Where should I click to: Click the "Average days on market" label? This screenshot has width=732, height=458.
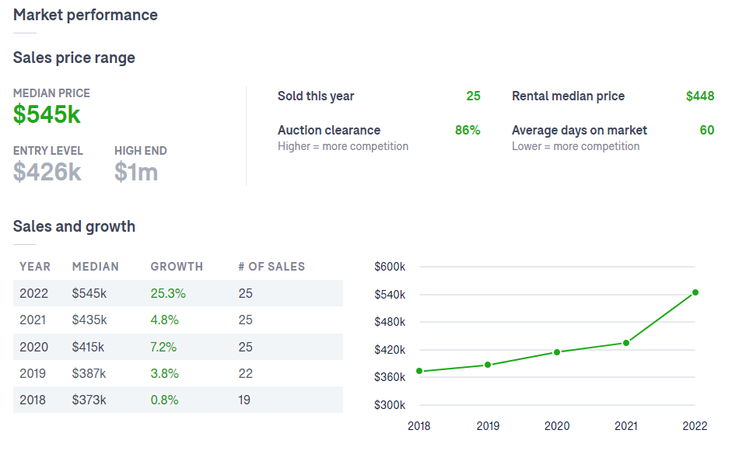[580, 130]
